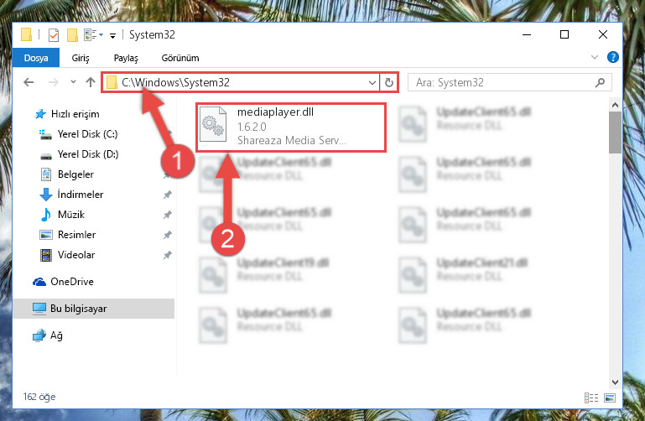This screenshot has height=421, width=645.
Task: Click the New Folder quick access icon
Action: (x=72, y=35)
